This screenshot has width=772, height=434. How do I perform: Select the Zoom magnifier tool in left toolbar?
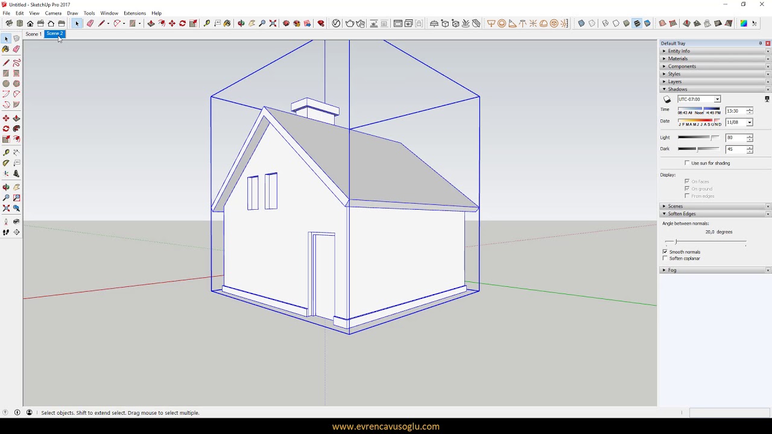[x=6, y=198]
